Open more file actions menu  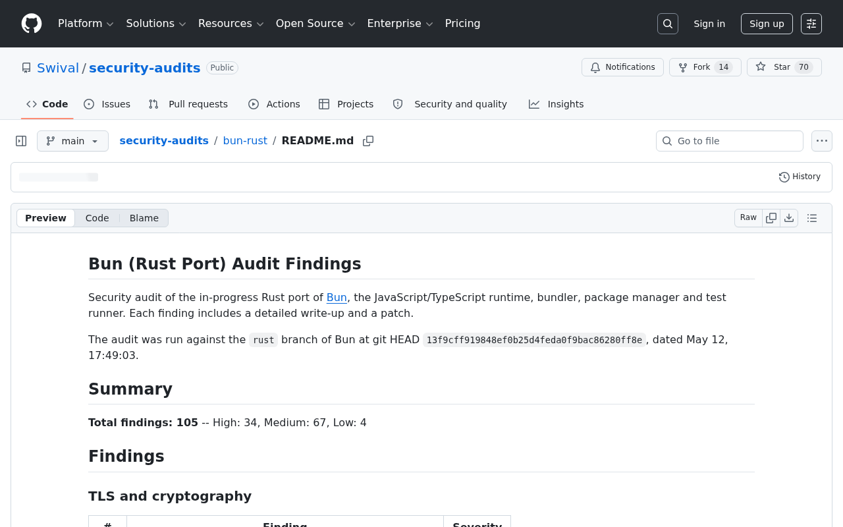[822, 141]
